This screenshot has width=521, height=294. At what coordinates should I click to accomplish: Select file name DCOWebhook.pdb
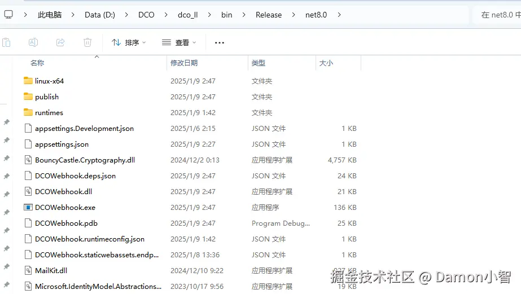click(x=66, y=223)
